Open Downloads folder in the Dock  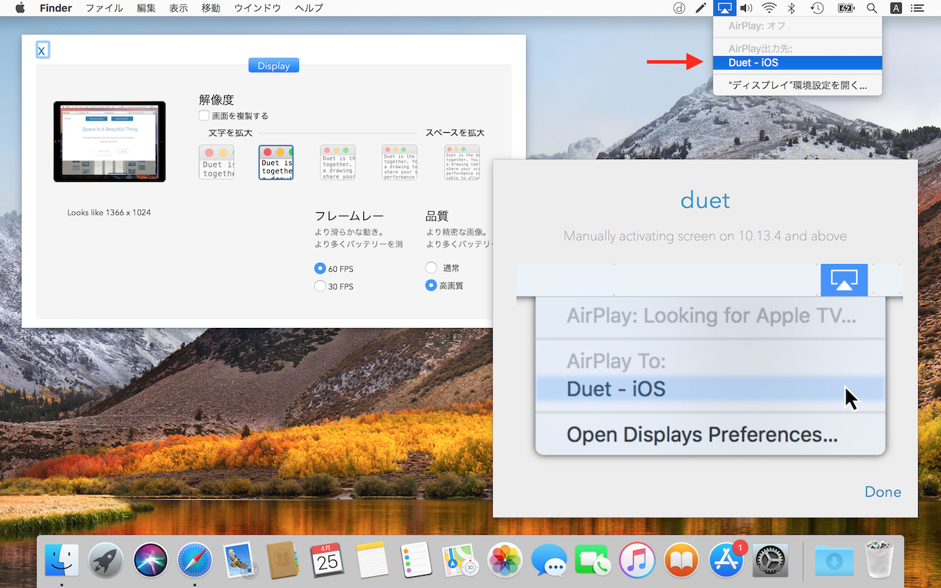point(833,560)
